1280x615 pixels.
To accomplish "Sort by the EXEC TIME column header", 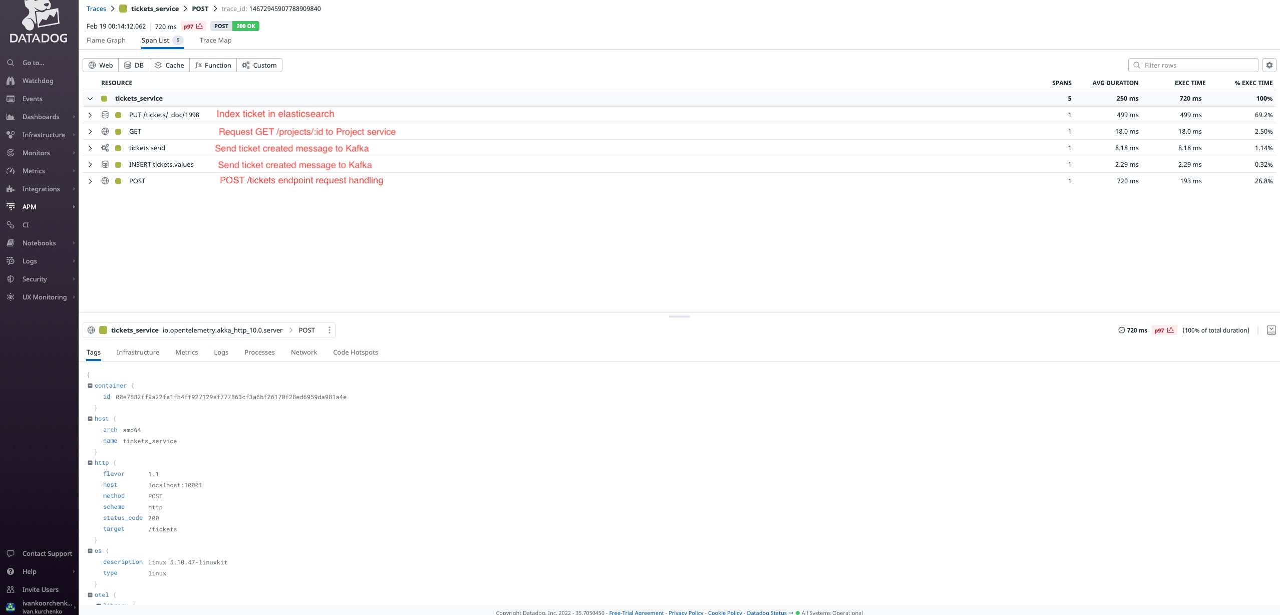I will 1190,83.
